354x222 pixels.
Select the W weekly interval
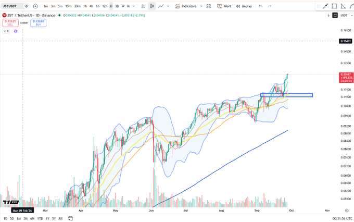click(123, 6)
